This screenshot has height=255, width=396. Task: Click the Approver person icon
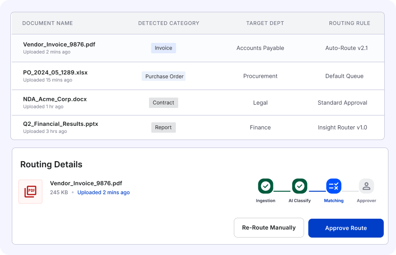pyautogui.click(x=366, y=186)
